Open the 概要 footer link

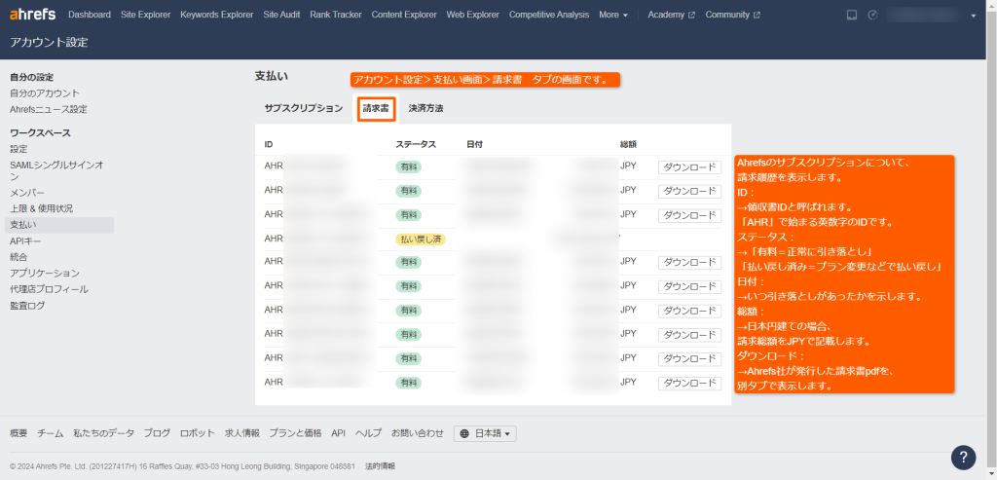[18, 433]
